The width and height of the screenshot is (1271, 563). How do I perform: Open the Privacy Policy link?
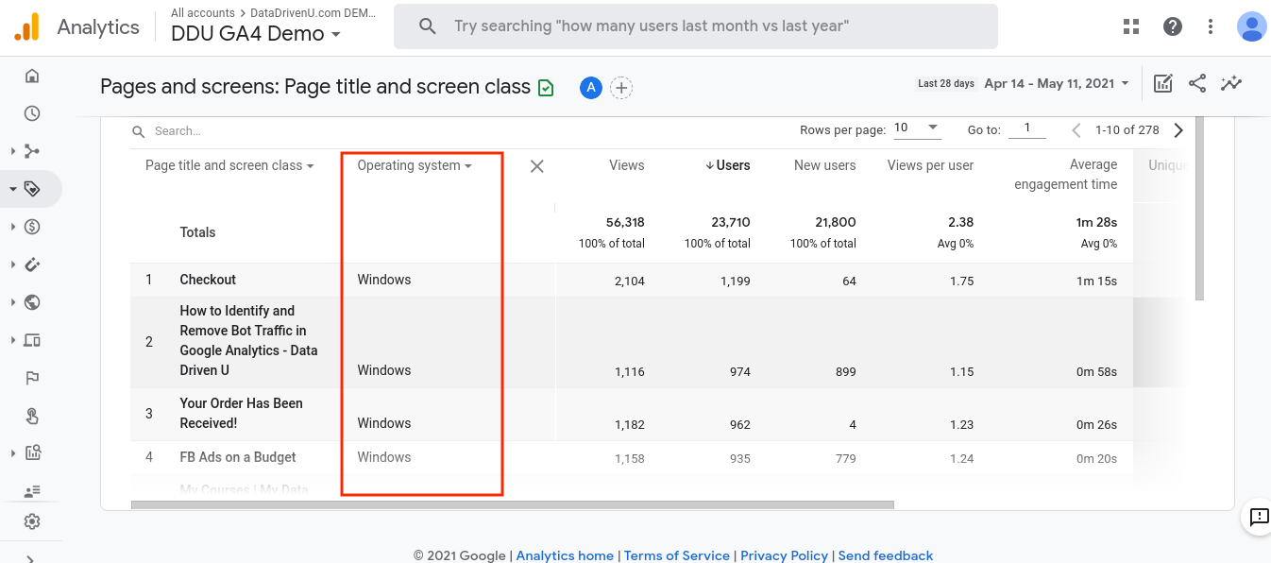784,555
